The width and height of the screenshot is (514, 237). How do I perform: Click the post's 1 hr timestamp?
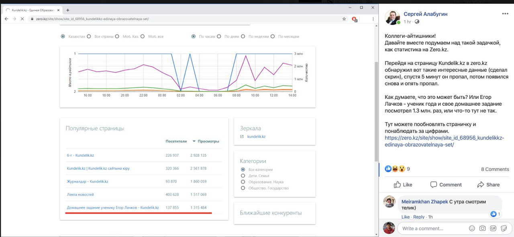click(x=408, y=22)
